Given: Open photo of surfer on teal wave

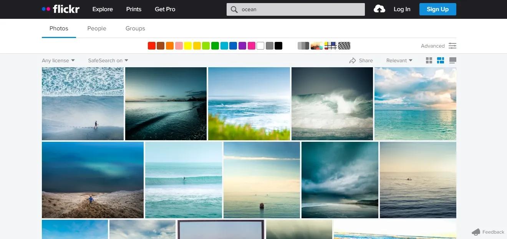Looking at the screenshot, I should pyautogui.click(x=184, y=180).
